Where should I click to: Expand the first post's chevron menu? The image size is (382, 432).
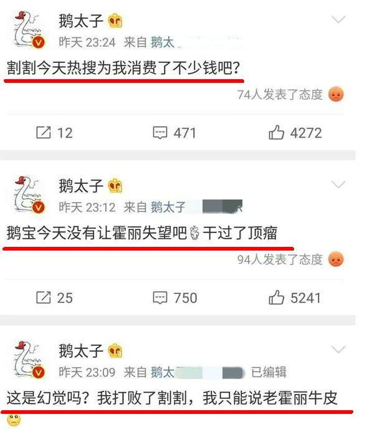point(338,19)
